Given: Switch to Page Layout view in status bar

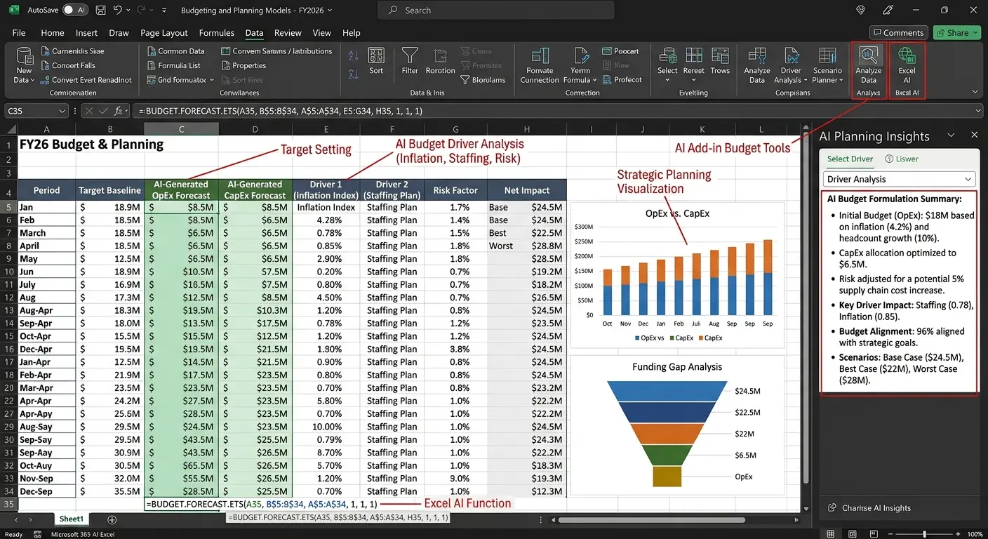Looking at the screenshot, I should tap(852, 534).
